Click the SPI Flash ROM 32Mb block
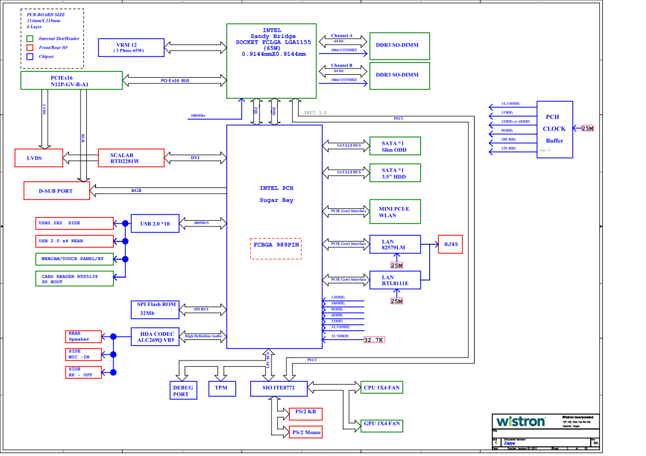The image size is (646, 456). [155, 309]
